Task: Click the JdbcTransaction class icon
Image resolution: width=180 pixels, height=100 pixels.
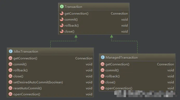Action: pos(11,51)
